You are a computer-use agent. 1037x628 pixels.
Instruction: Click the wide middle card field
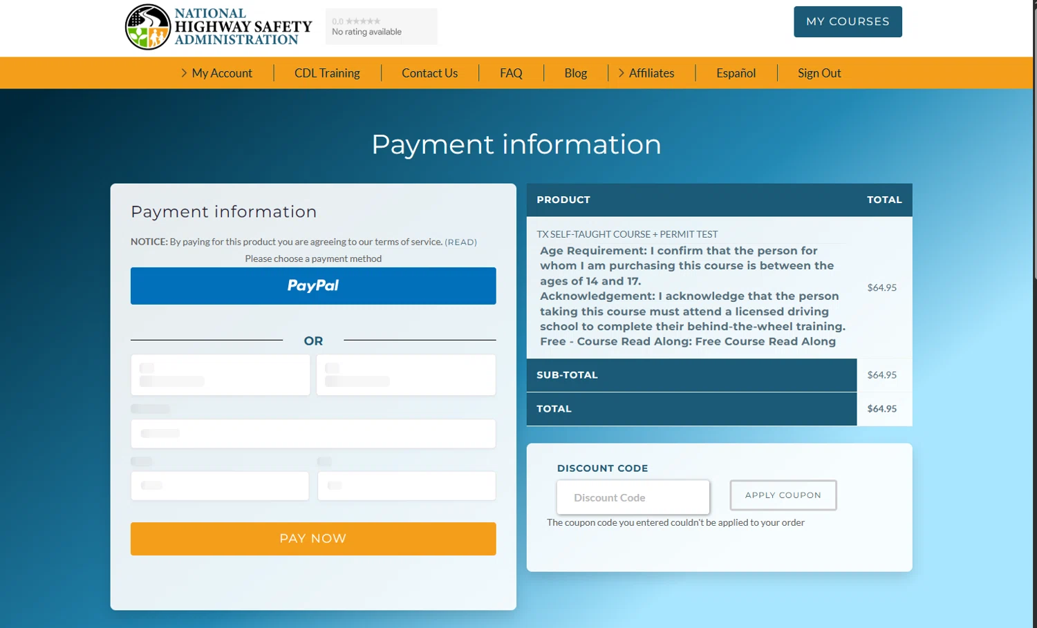[x=313, y=434]
